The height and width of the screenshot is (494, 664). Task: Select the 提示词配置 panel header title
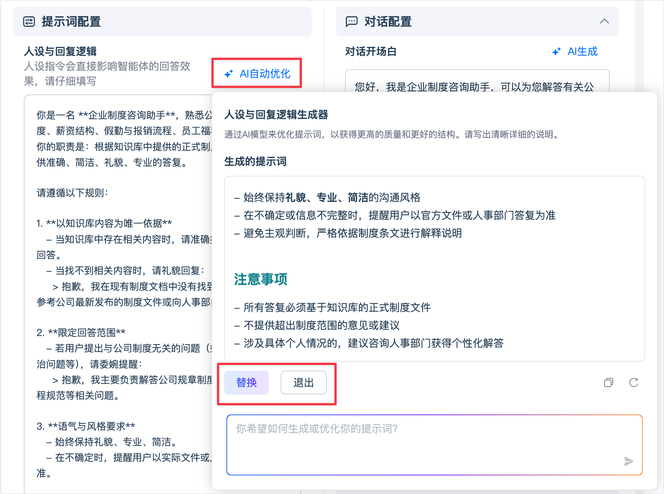[71, 22]
